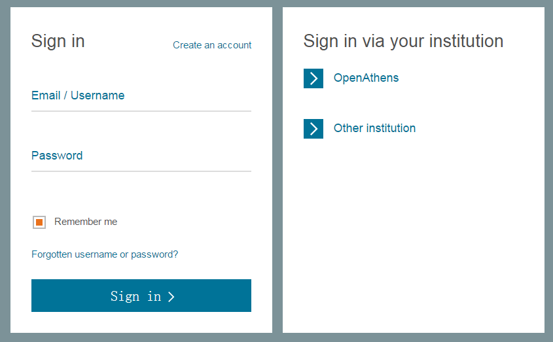Click the gray gap between the two panels
The image size is (553, 342).
(x=277, y=170)
